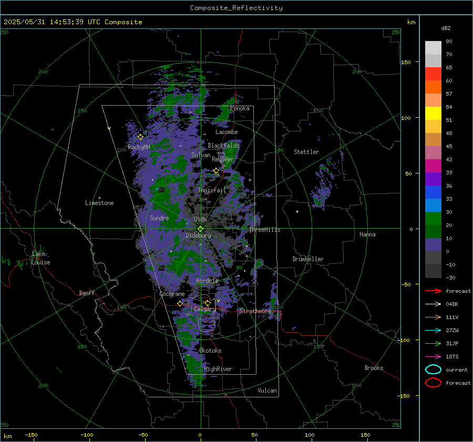Click the Blackfalds label on the map

[x=223, y=146]
